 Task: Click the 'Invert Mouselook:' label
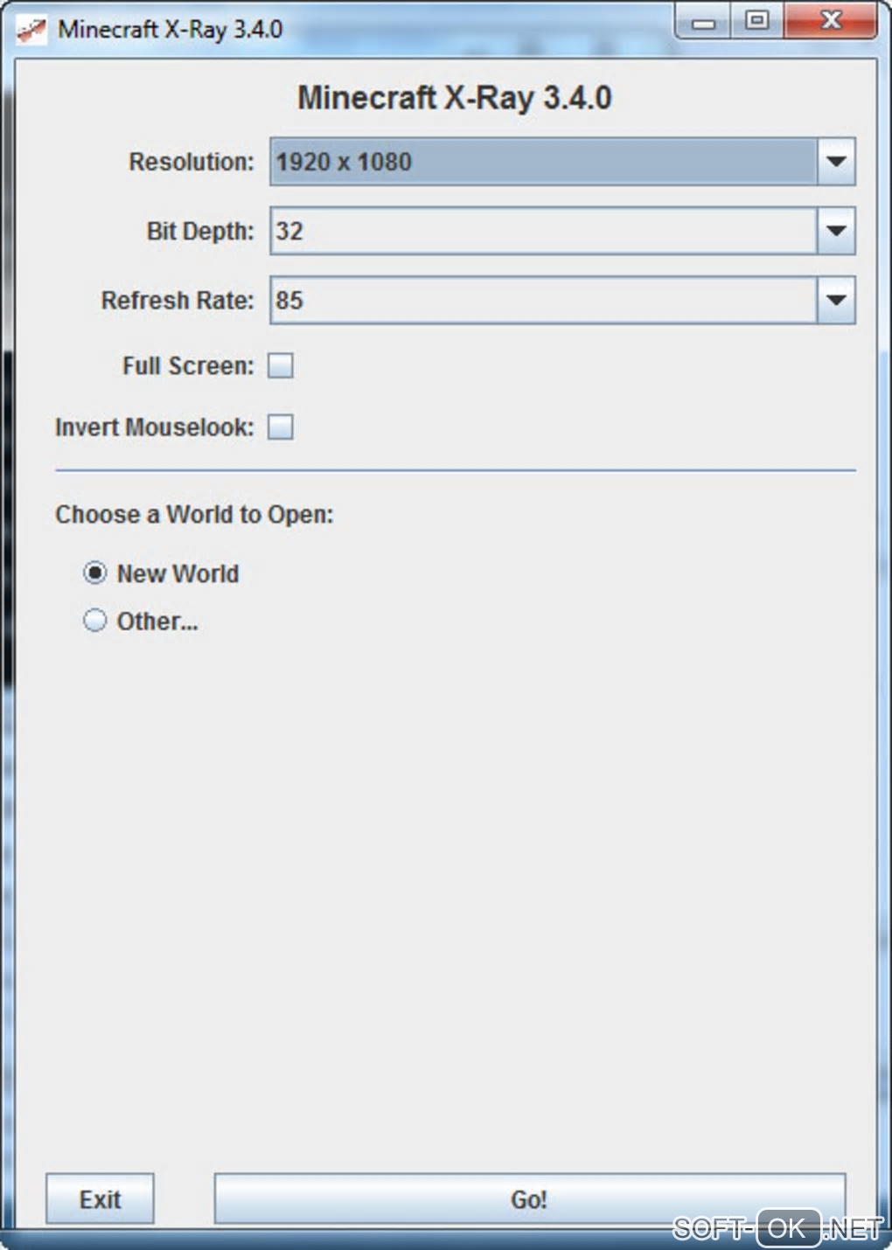155,427
